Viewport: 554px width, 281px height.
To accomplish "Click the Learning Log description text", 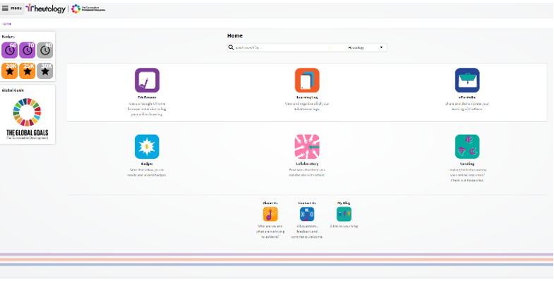I will point(307,107).
